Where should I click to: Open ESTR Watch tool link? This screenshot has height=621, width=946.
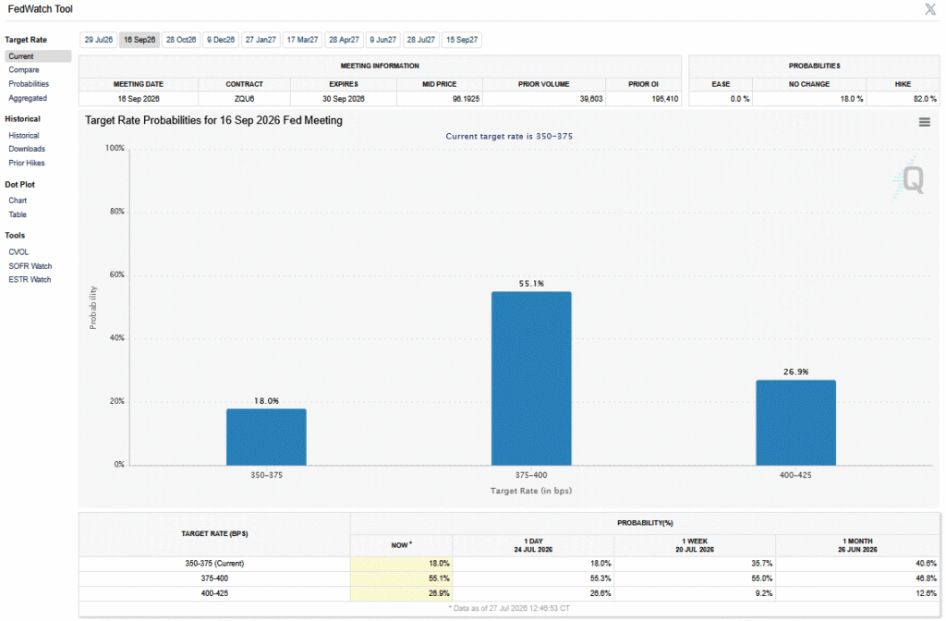pyautogui.click(x=30, y=279)
